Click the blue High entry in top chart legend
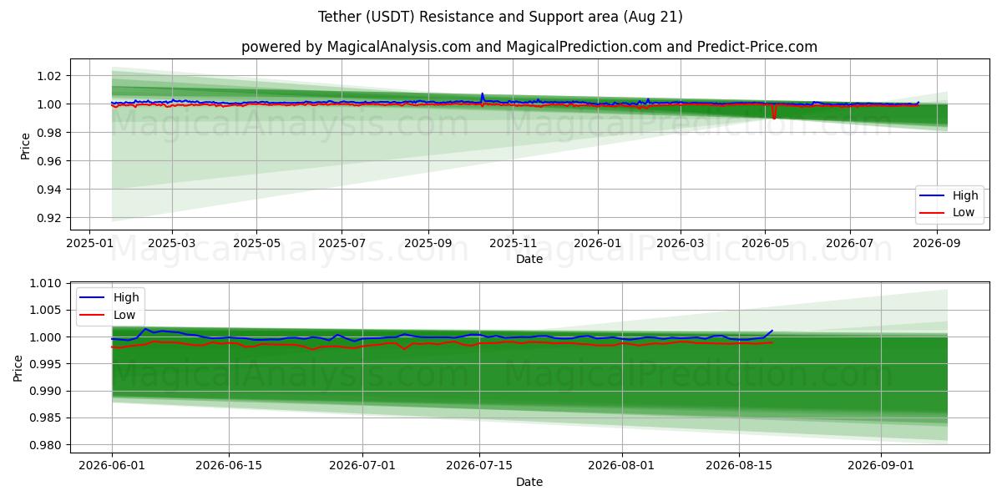The width and height of the screenshot is (1002, 501). (x=949, y=195)
